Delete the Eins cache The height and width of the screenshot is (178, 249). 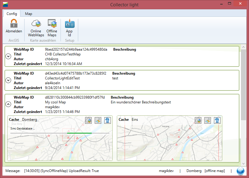[x=217, y=120]
